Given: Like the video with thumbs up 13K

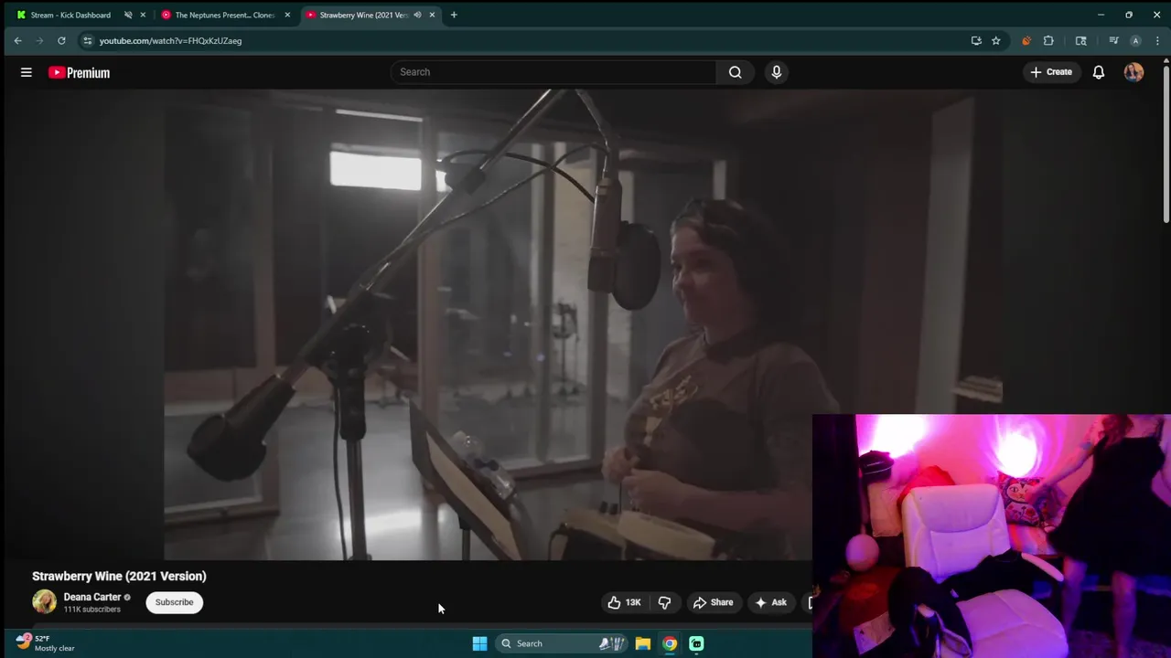Looking at the screenshot, I should tap(624, 602).
